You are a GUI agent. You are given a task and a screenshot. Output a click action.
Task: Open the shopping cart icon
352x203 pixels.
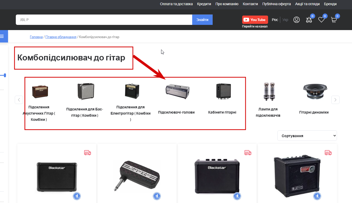point(334,20)
